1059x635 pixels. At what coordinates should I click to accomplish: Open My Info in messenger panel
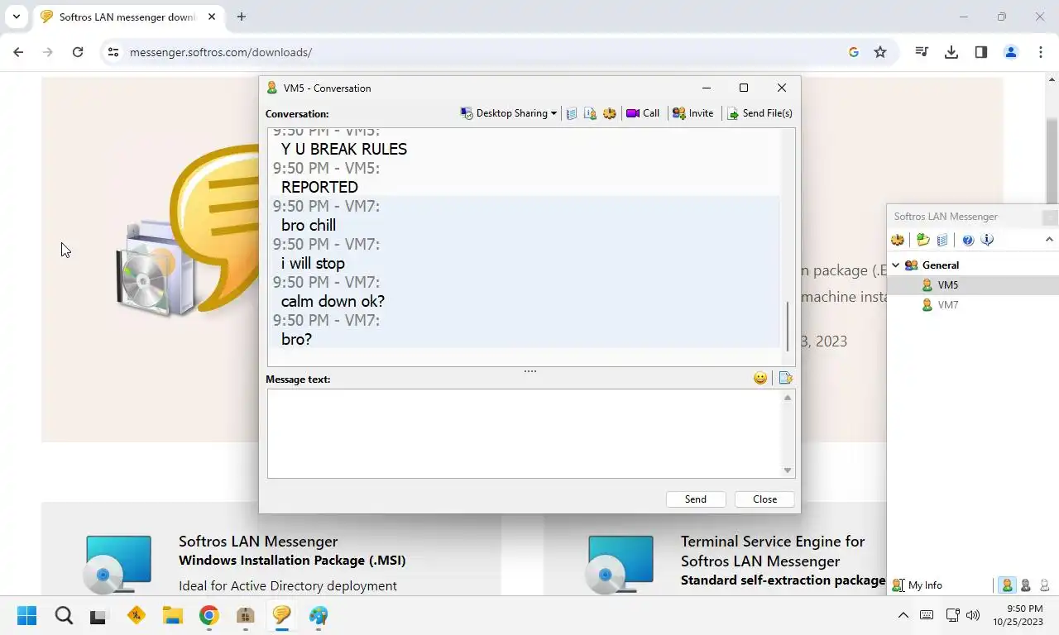tap(918, 585)
